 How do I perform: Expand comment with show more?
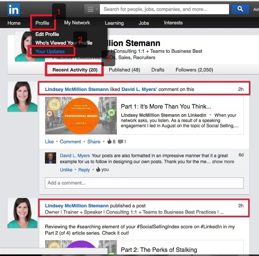223,162
